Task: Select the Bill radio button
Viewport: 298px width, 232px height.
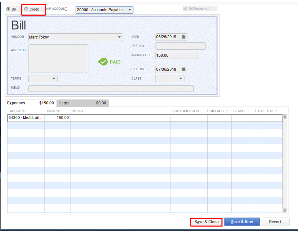Action: [x=8, y=9]
